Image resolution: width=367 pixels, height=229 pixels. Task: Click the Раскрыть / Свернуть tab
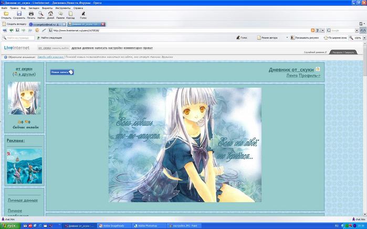343,52
